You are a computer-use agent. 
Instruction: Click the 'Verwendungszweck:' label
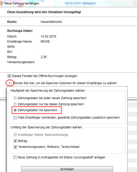21,62
